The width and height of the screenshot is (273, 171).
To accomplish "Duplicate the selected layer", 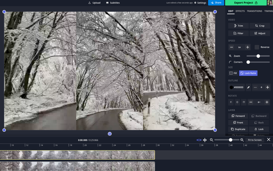I will coord(238,129).
